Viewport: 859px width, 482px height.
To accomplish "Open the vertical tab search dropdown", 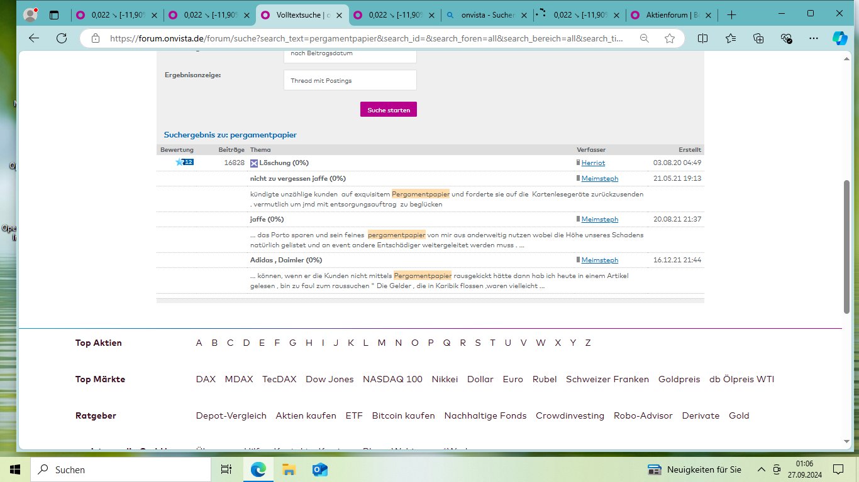I will pos(54,14).
